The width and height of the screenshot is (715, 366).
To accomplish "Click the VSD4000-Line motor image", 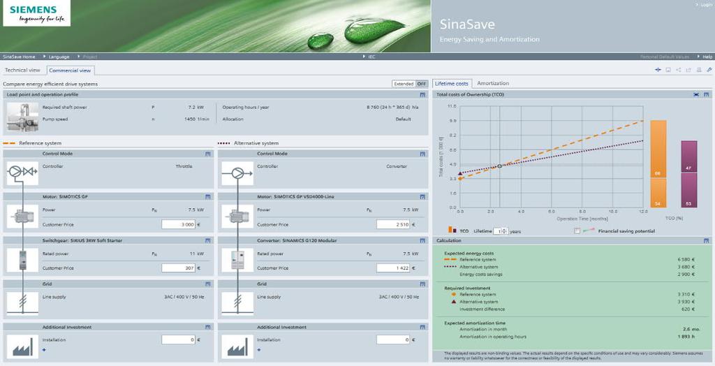I will (237, 217).
